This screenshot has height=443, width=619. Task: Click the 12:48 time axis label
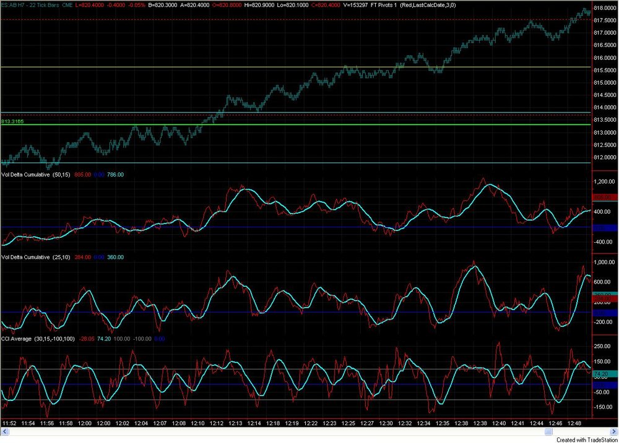pyautogui.click(x=574, y=423)
